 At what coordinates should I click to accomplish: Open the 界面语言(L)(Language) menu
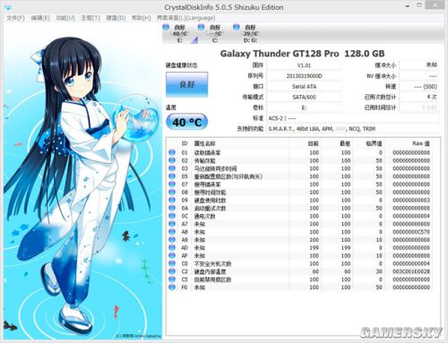point(186,18)
